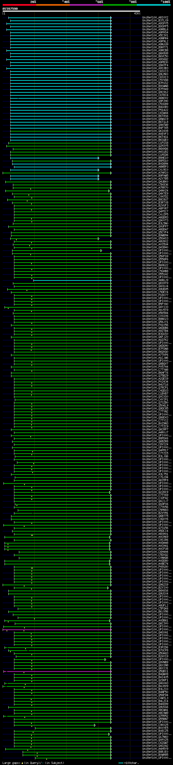Select hit label UniRef100_Q2M3Y5
173x765 pixels.
[155, 146]
